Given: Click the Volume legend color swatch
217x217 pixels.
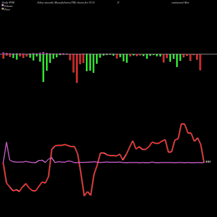Looking at the screenshot, I should click(x=3, y=6).
